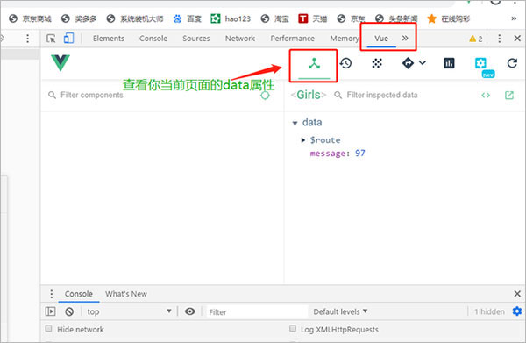Open the Vue components tree view
Screen dimensions: 526x343
(x=314, y=63)
